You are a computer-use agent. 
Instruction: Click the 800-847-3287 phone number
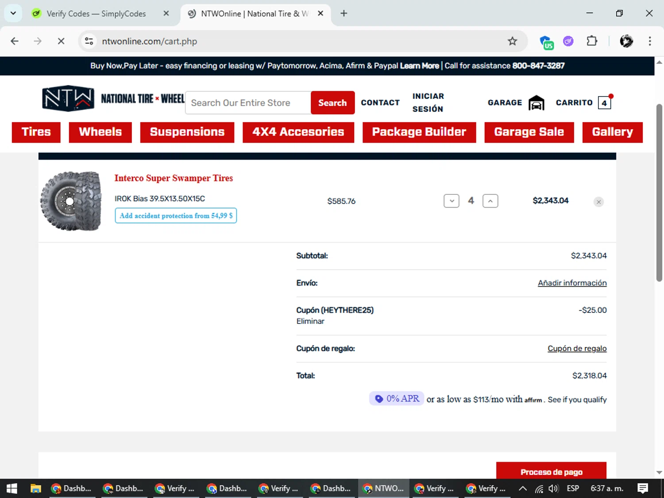(538, 66)
